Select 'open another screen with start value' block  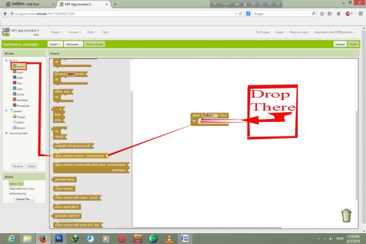pos(91,167)
